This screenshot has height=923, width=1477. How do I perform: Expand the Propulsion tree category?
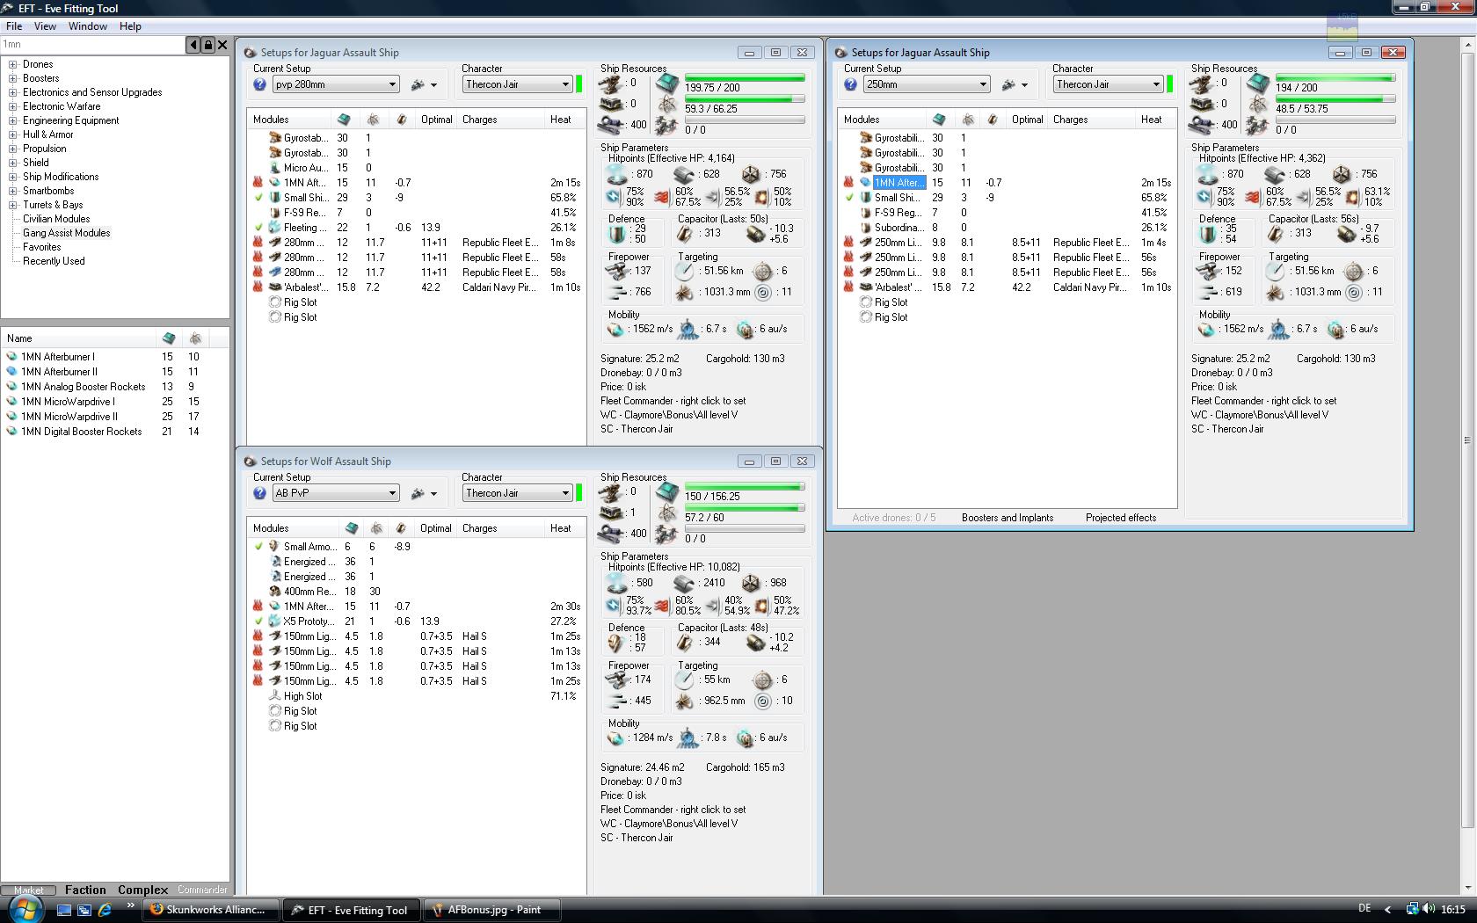coord(12,149)
